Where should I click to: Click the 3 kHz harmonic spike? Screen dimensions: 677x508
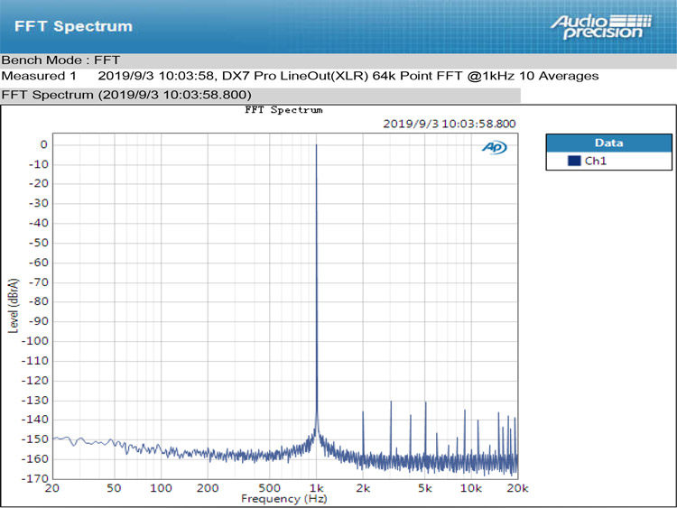391,428
